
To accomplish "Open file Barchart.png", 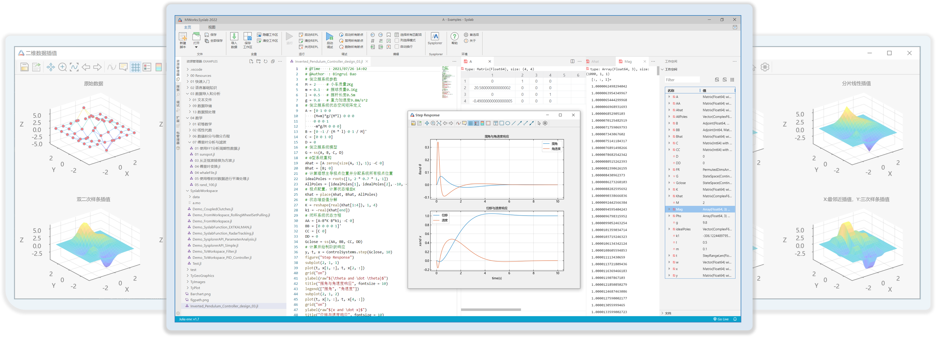I will point(200,294).
